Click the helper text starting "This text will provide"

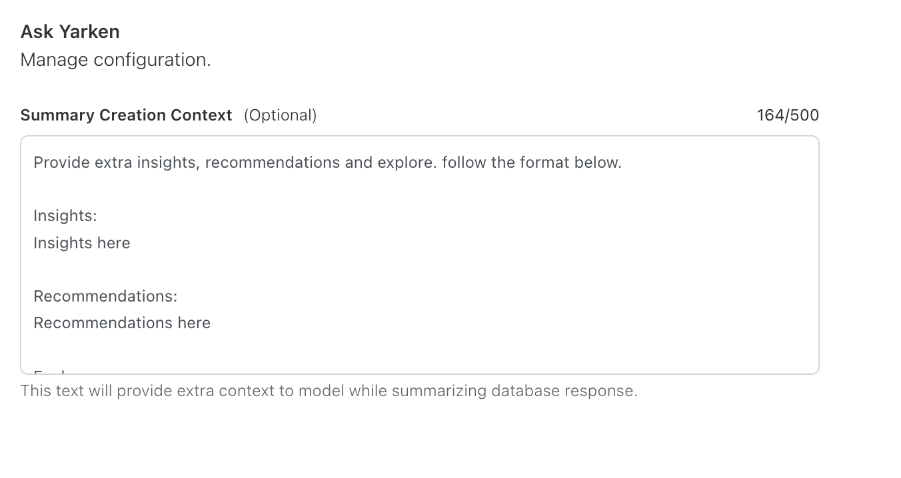329,391
